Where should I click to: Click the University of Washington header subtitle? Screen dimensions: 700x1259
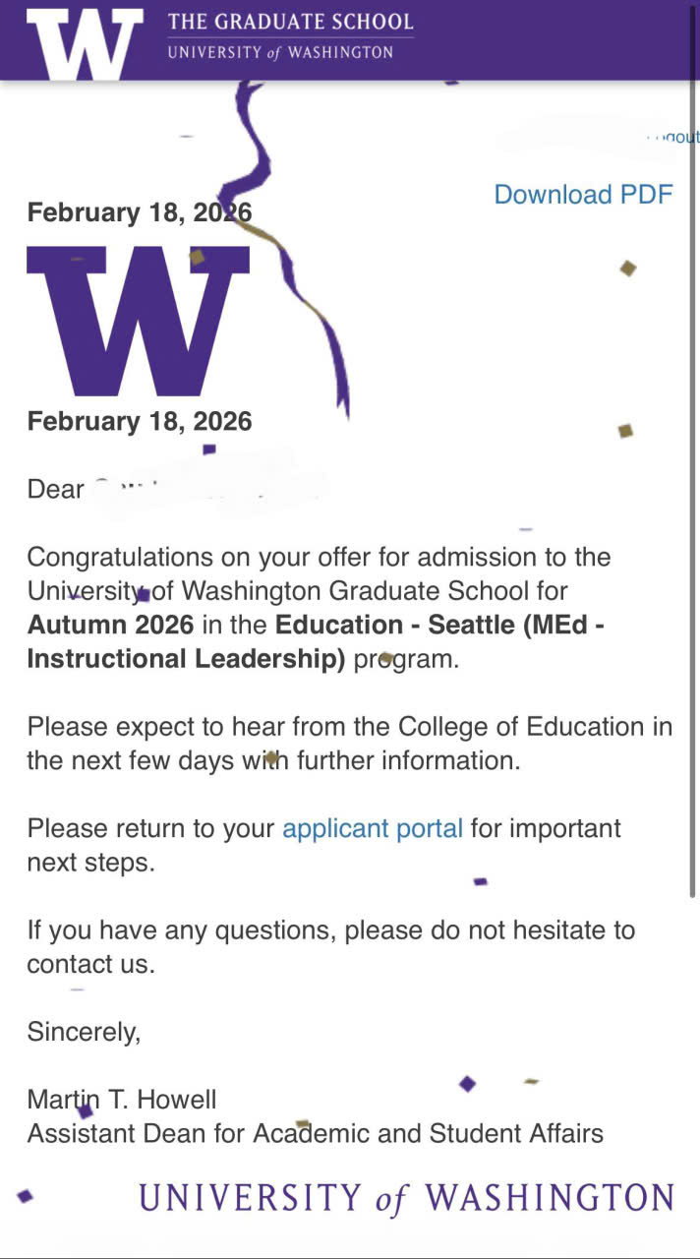280,52
